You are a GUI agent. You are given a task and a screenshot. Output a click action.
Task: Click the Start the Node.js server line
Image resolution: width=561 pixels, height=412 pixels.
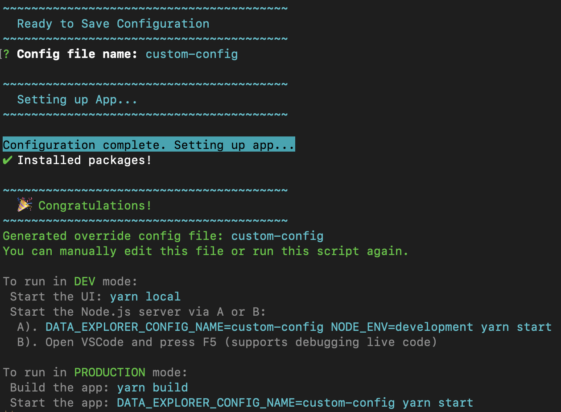(138, 312)
